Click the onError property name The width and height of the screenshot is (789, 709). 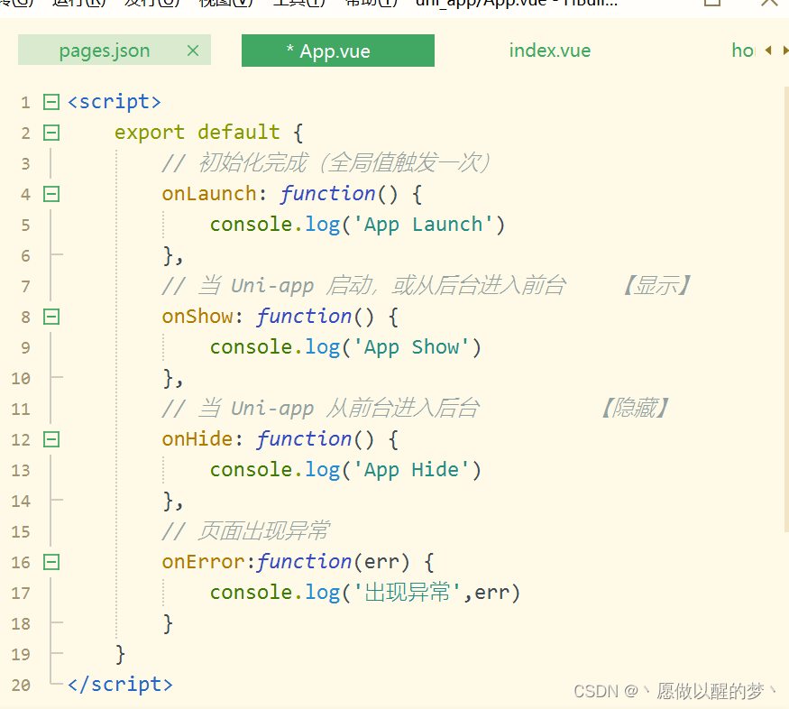(x=203, y=562)
